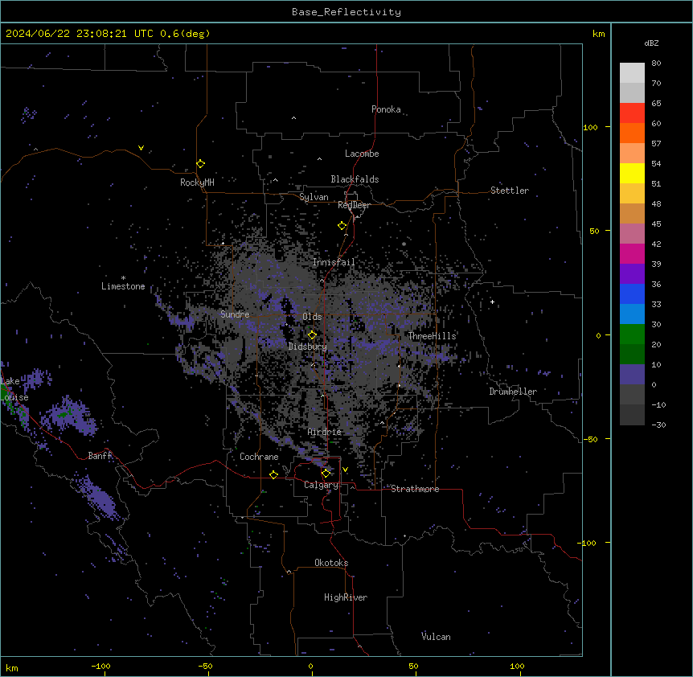This screenshot has width=693, height=677.
Task: Click the Banff label
Action: (100, 456)
